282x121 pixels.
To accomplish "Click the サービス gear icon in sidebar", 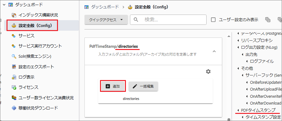I will [x=14, y=36].
